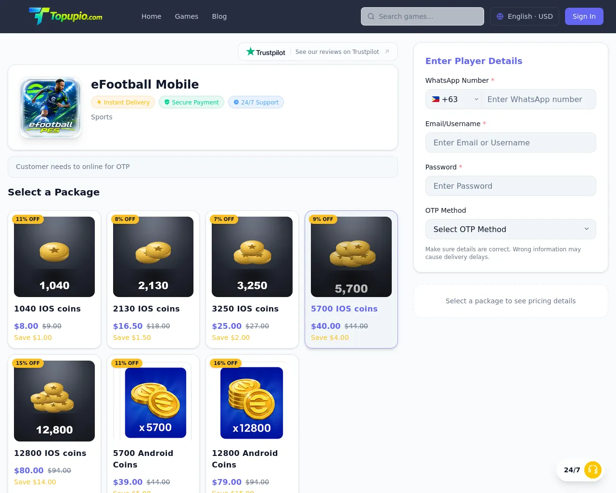Click the $39.00 price
This screenshot has height=493, width=616.
pos(128,482)
